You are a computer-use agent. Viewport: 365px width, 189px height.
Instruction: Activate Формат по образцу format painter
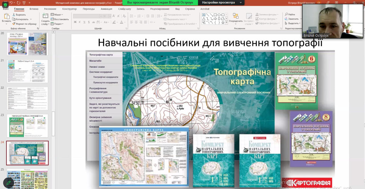pos(24,24)
